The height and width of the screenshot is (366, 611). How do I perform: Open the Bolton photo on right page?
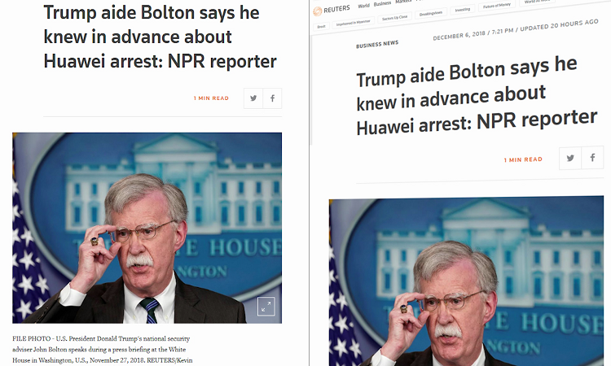467,281
